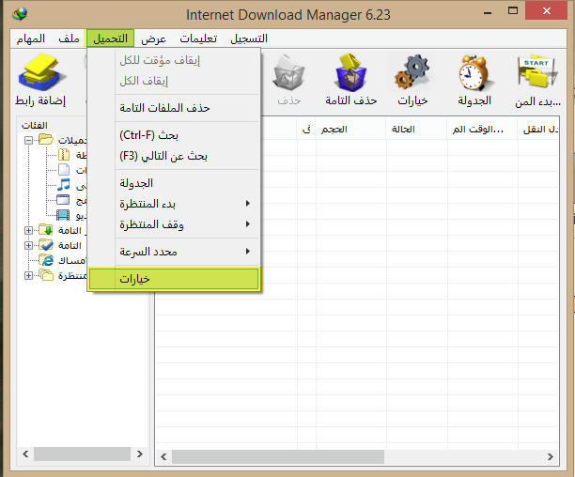The width and height of the screenshot is (575, 477).
Task: Open the المهام menu
Action: coord(31,38)
